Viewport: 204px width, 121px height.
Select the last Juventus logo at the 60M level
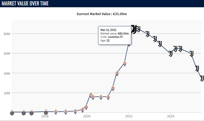click(x=191, y=54)
